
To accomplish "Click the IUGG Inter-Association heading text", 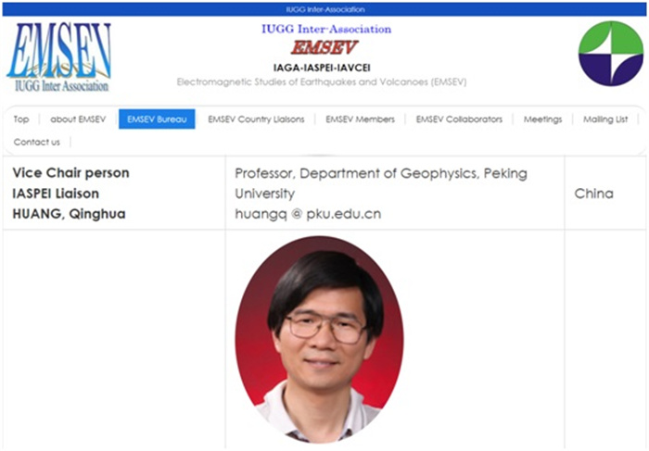I will (x=326, y=30).
